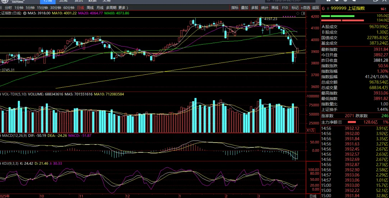The width and height of the screenshot is (389, 198).
Task: Click the 指数涨跌 value 50.56
Action: 383,66
